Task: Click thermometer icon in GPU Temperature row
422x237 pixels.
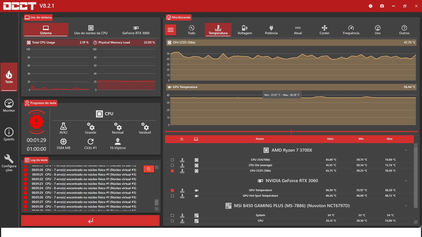Action: (182, 190)
